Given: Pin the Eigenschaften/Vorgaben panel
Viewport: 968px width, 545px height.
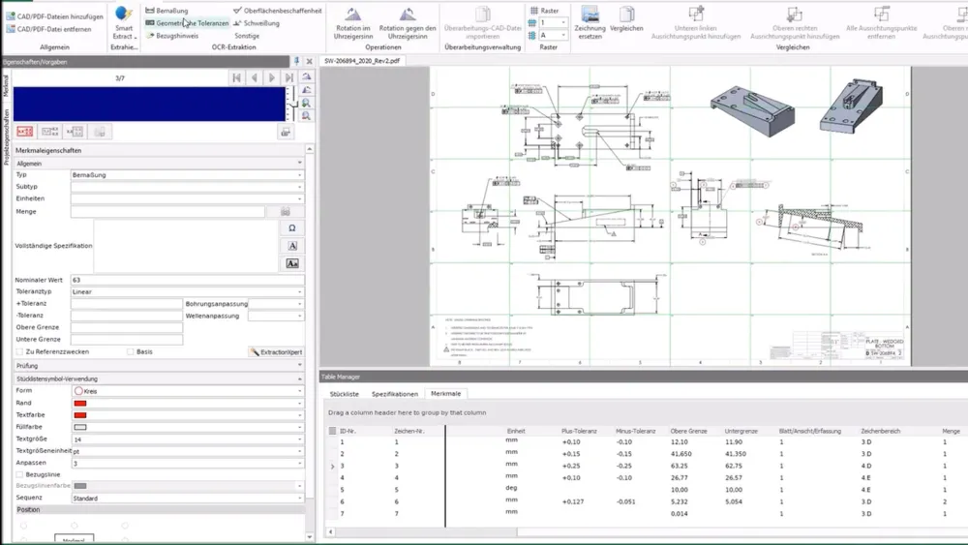Looking at the screenshot, I should coord(296,61).
